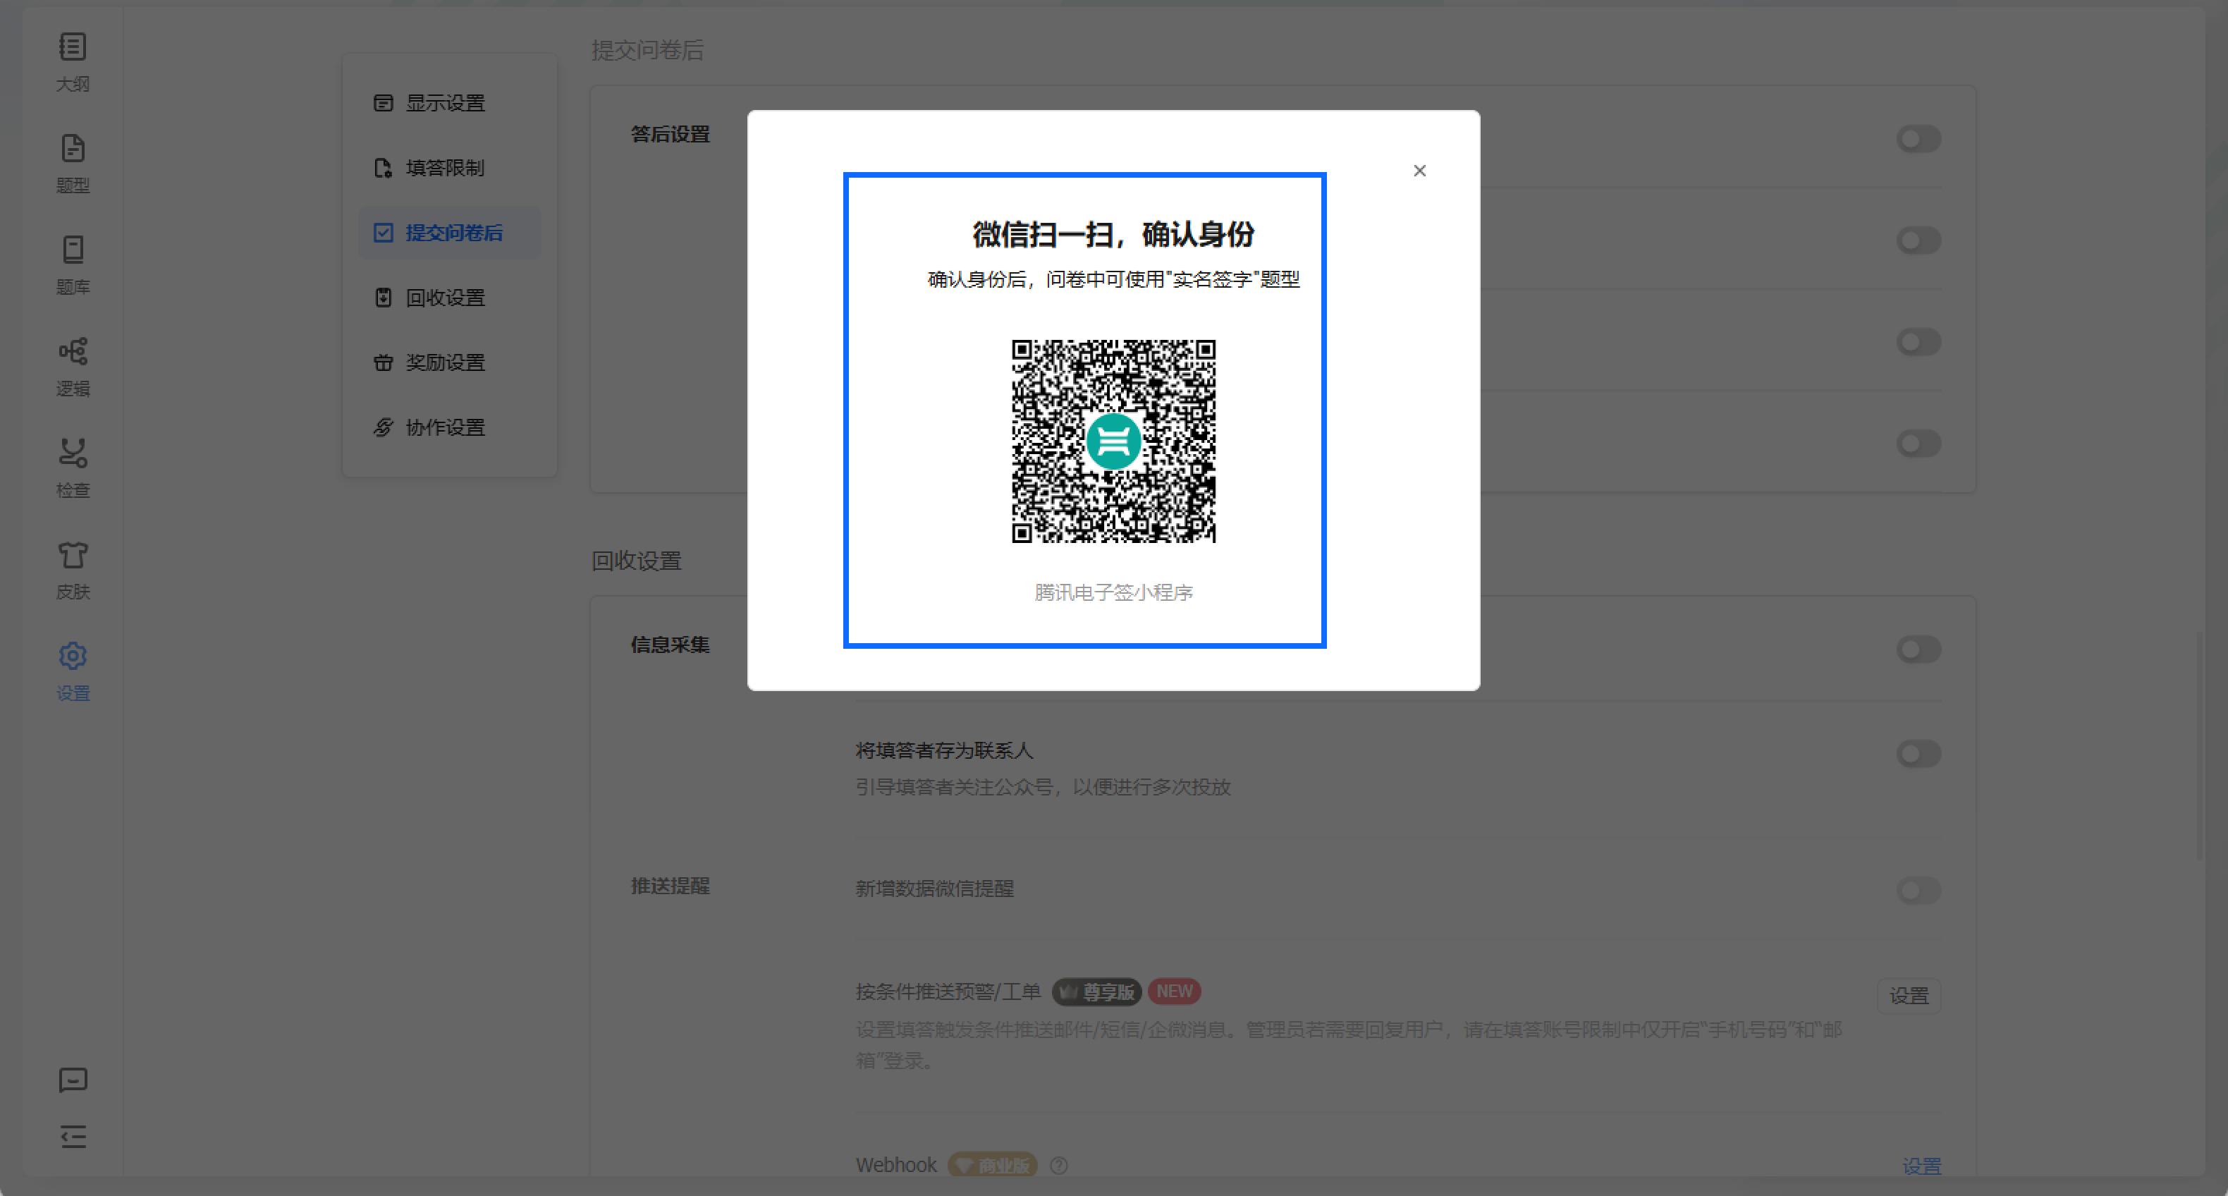
Task: Open the Webhook 设置 link
Action: click(1921, 1166)
